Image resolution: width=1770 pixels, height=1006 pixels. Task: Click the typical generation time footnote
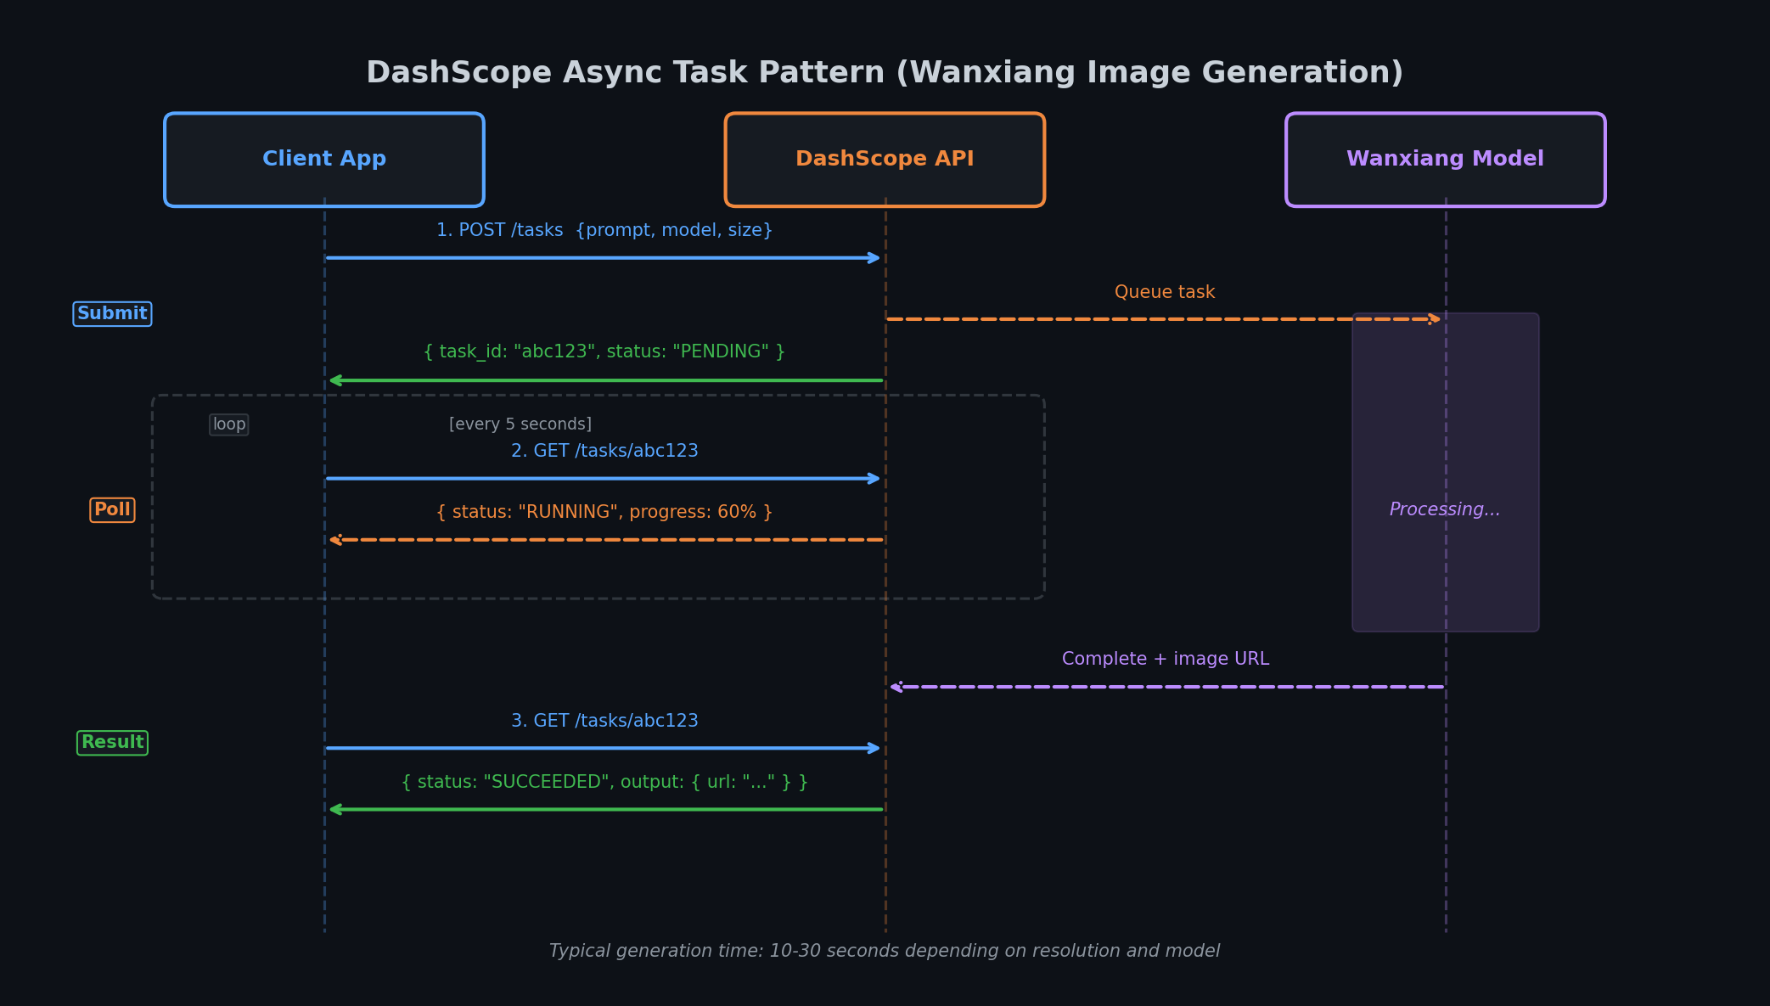[x=885, y=951]
